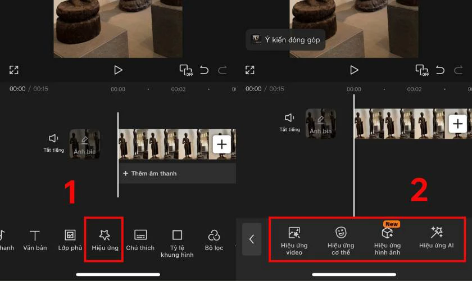
Task: Play the video in left screen
Action: (118, 70)
